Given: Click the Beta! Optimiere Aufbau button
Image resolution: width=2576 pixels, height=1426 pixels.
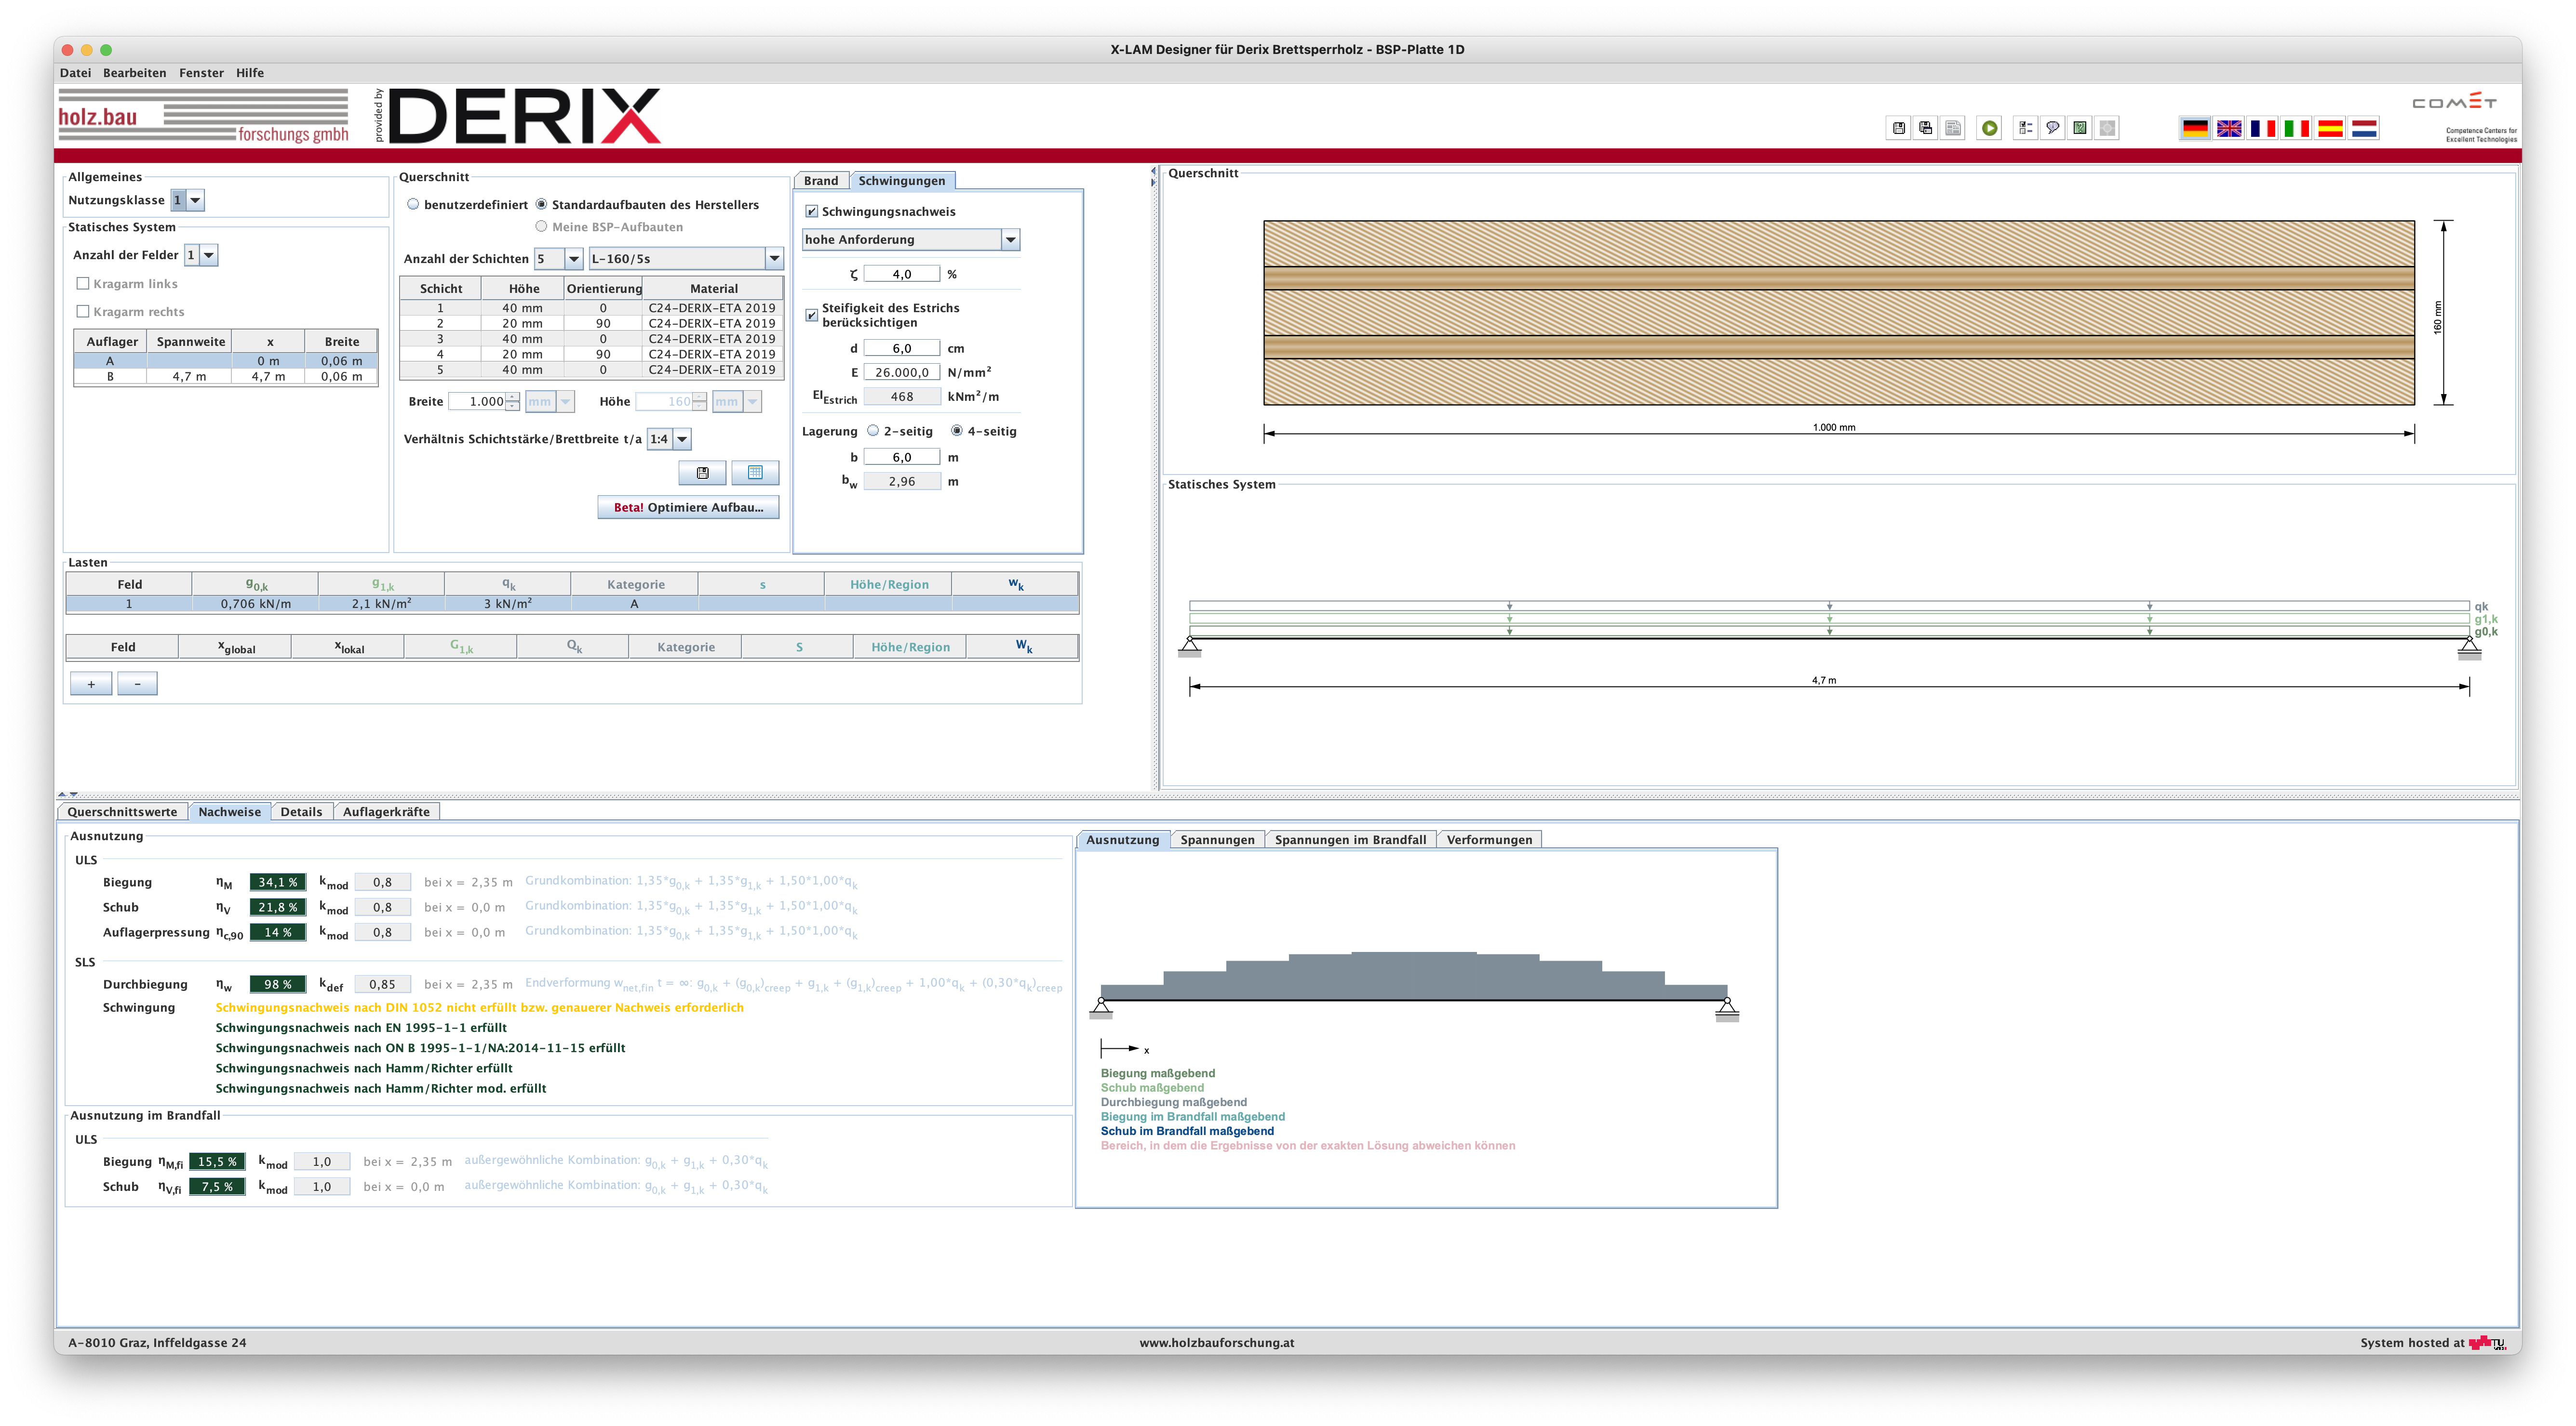Looking at the screenshot, I should pyautogui.click(x=688, y=508).
